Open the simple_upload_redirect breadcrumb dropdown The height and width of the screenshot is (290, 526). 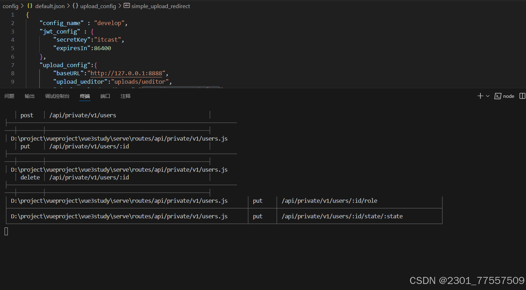click(x=160, y=6)
